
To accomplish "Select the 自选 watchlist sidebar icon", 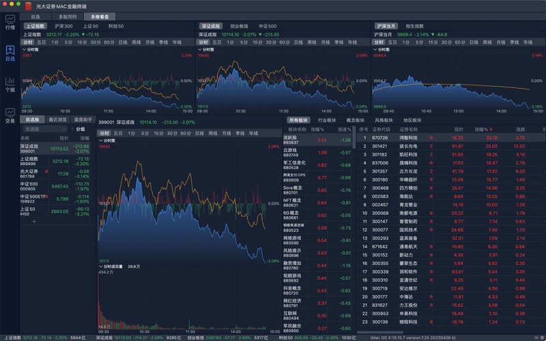I will [10, 53].
